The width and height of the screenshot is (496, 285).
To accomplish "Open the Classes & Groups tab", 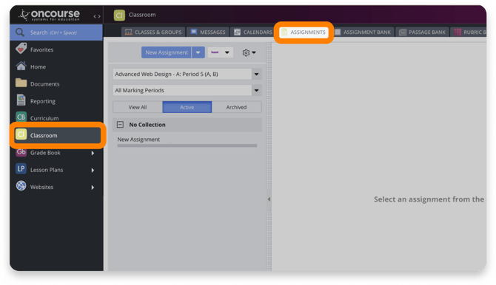I will pos(153,32).
